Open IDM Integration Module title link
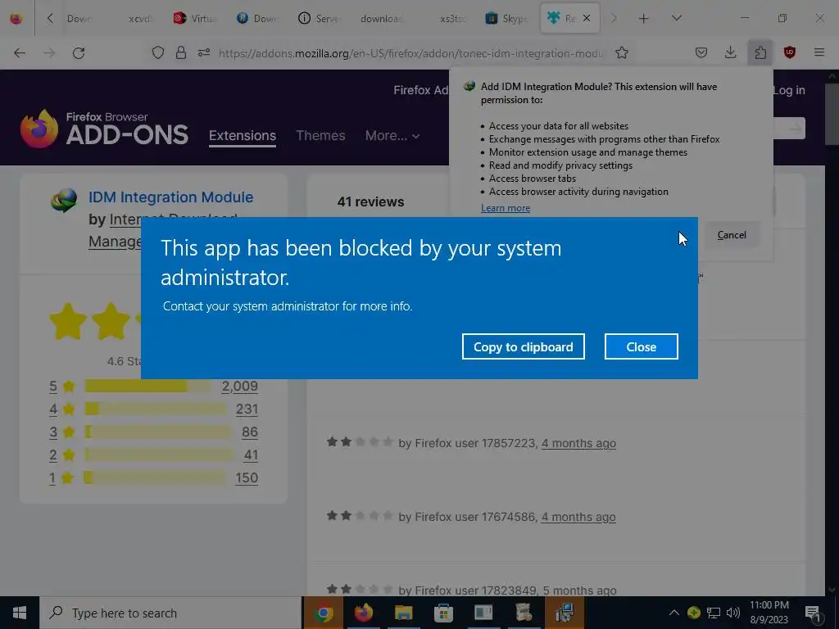Image resolution: width=839 pixels, height=629 pixels. click(x=170, y=197)
